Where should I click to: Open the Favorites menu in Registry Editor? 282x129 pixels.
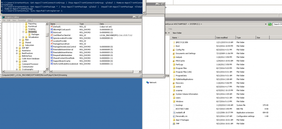tap(22, 20)
